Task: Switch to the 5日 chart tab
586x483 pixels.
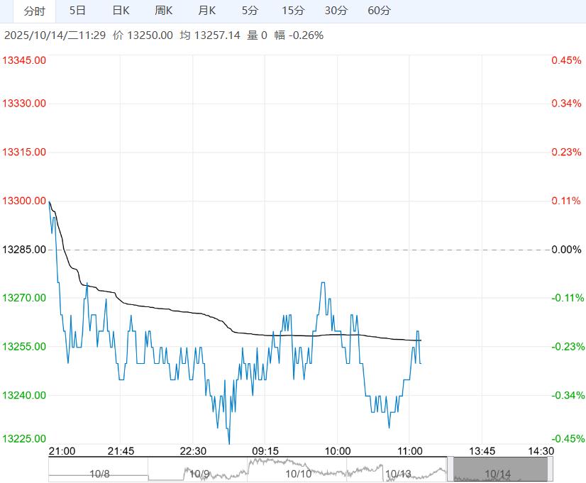Action: tap(78, 11)
